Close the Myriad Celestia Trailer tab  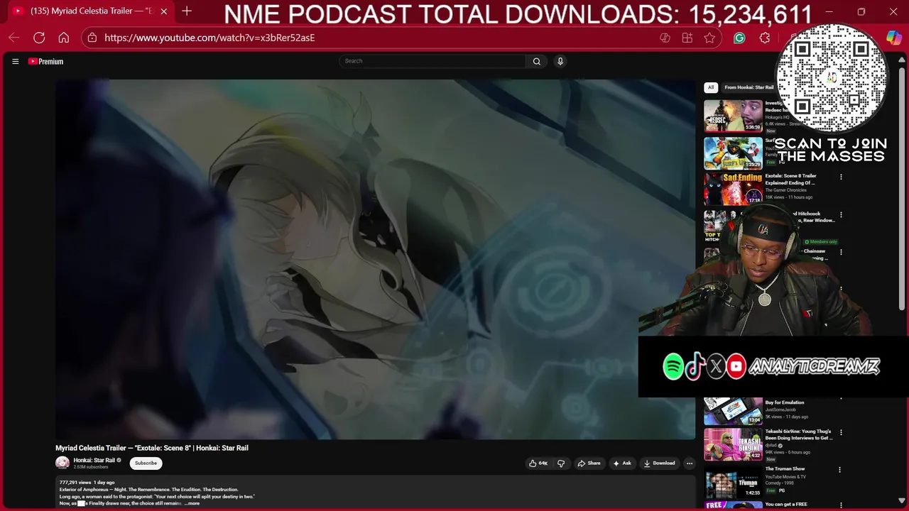pos(164,11)
